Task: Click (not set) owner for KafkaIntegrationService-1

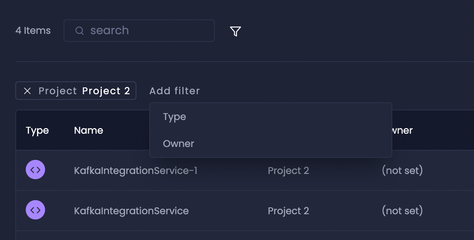Action: 402,170
